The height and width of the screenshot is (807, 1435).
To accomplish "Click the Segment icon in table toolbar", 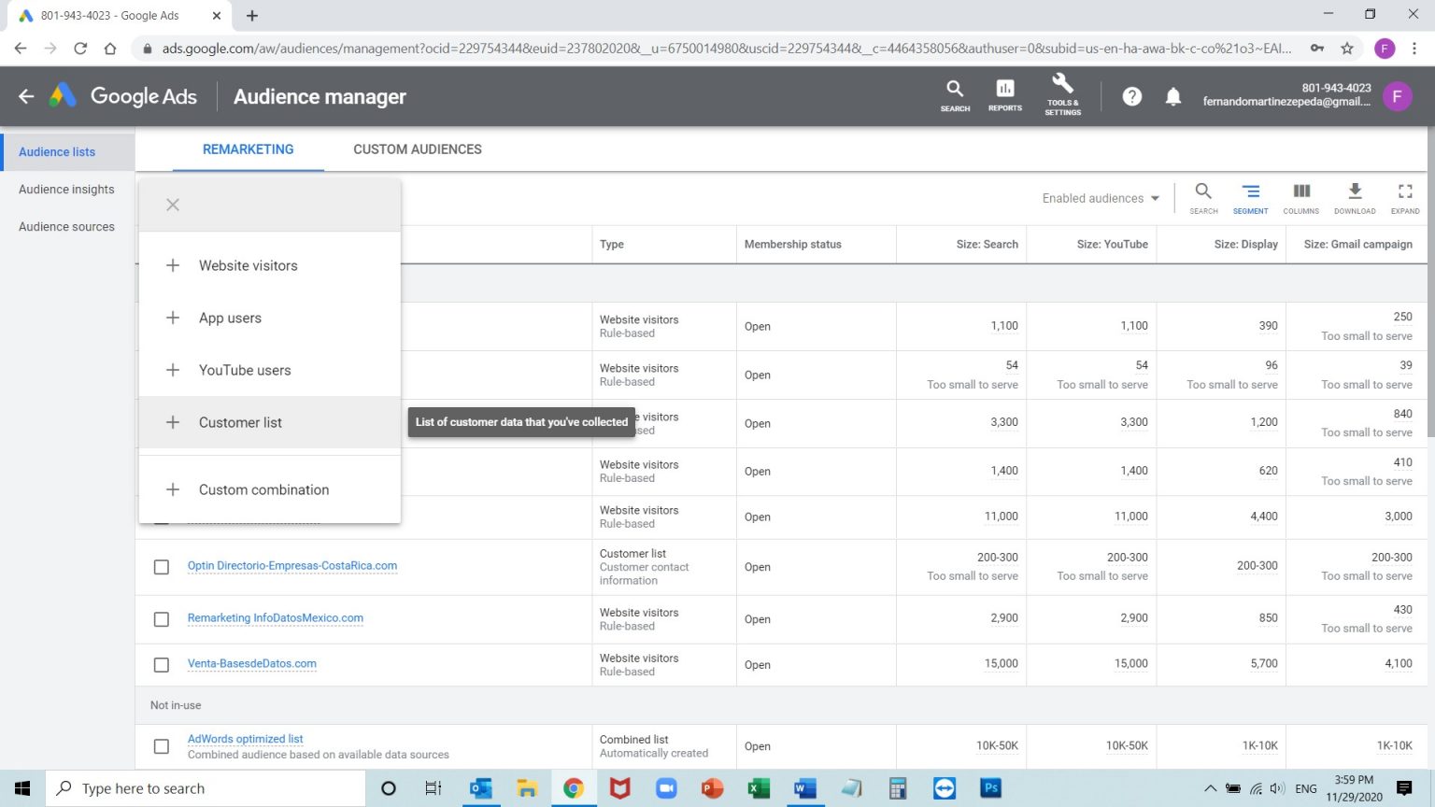I will point(1250,198).
